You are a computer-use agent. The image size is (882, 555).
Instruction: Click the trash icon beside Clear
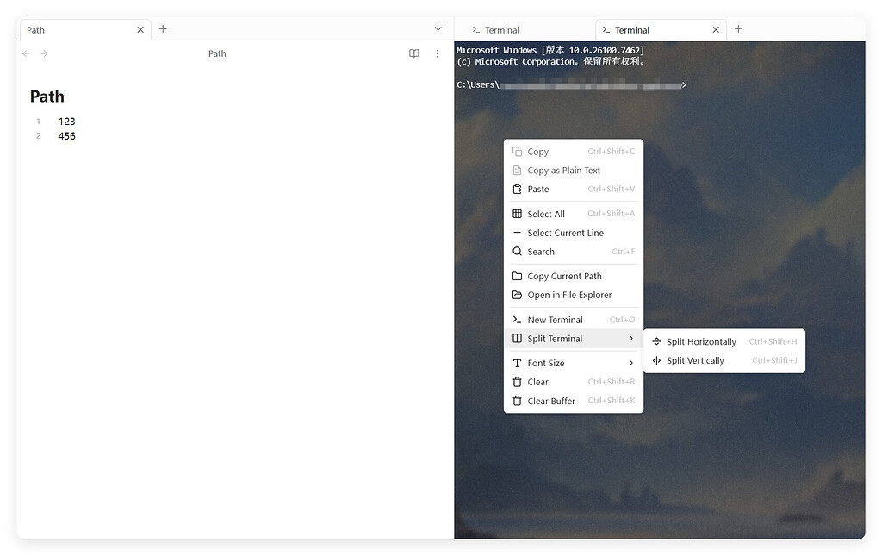pyautogui.click(x=518, y=381)
